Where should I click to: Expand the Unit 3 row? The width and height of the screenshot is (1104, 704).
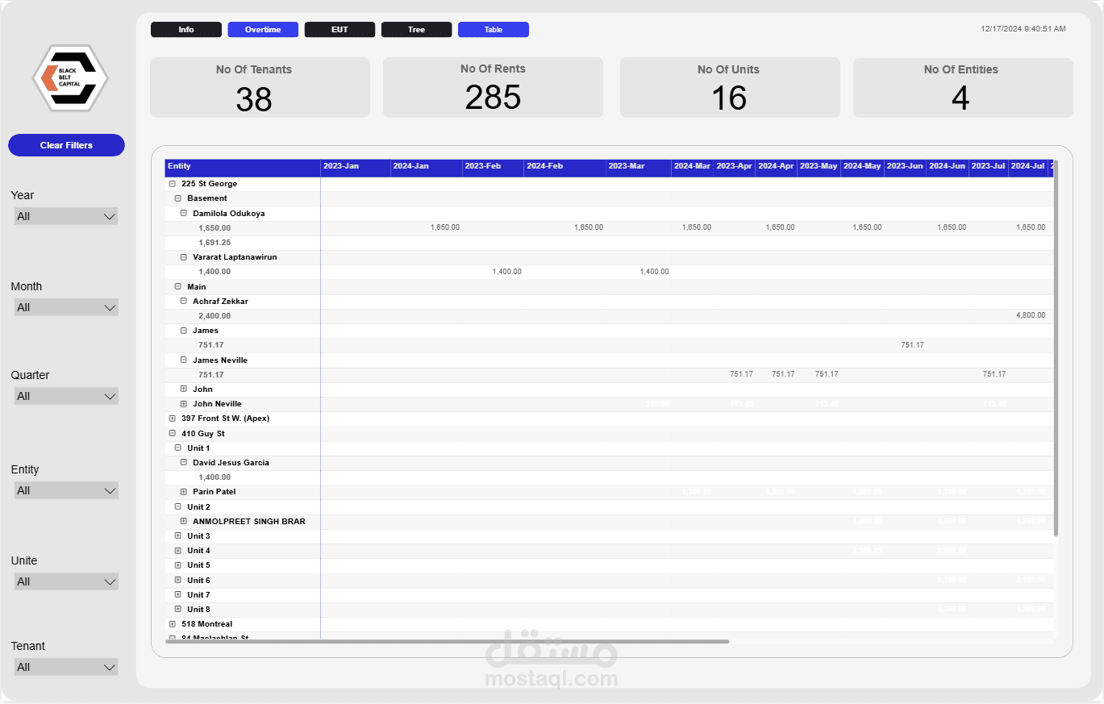click(x=177, y=536)
